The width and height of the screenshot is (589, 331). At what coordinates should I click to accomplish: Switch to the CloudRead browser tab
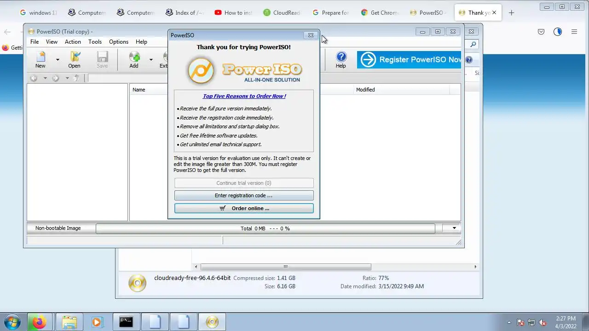(282, 13)
